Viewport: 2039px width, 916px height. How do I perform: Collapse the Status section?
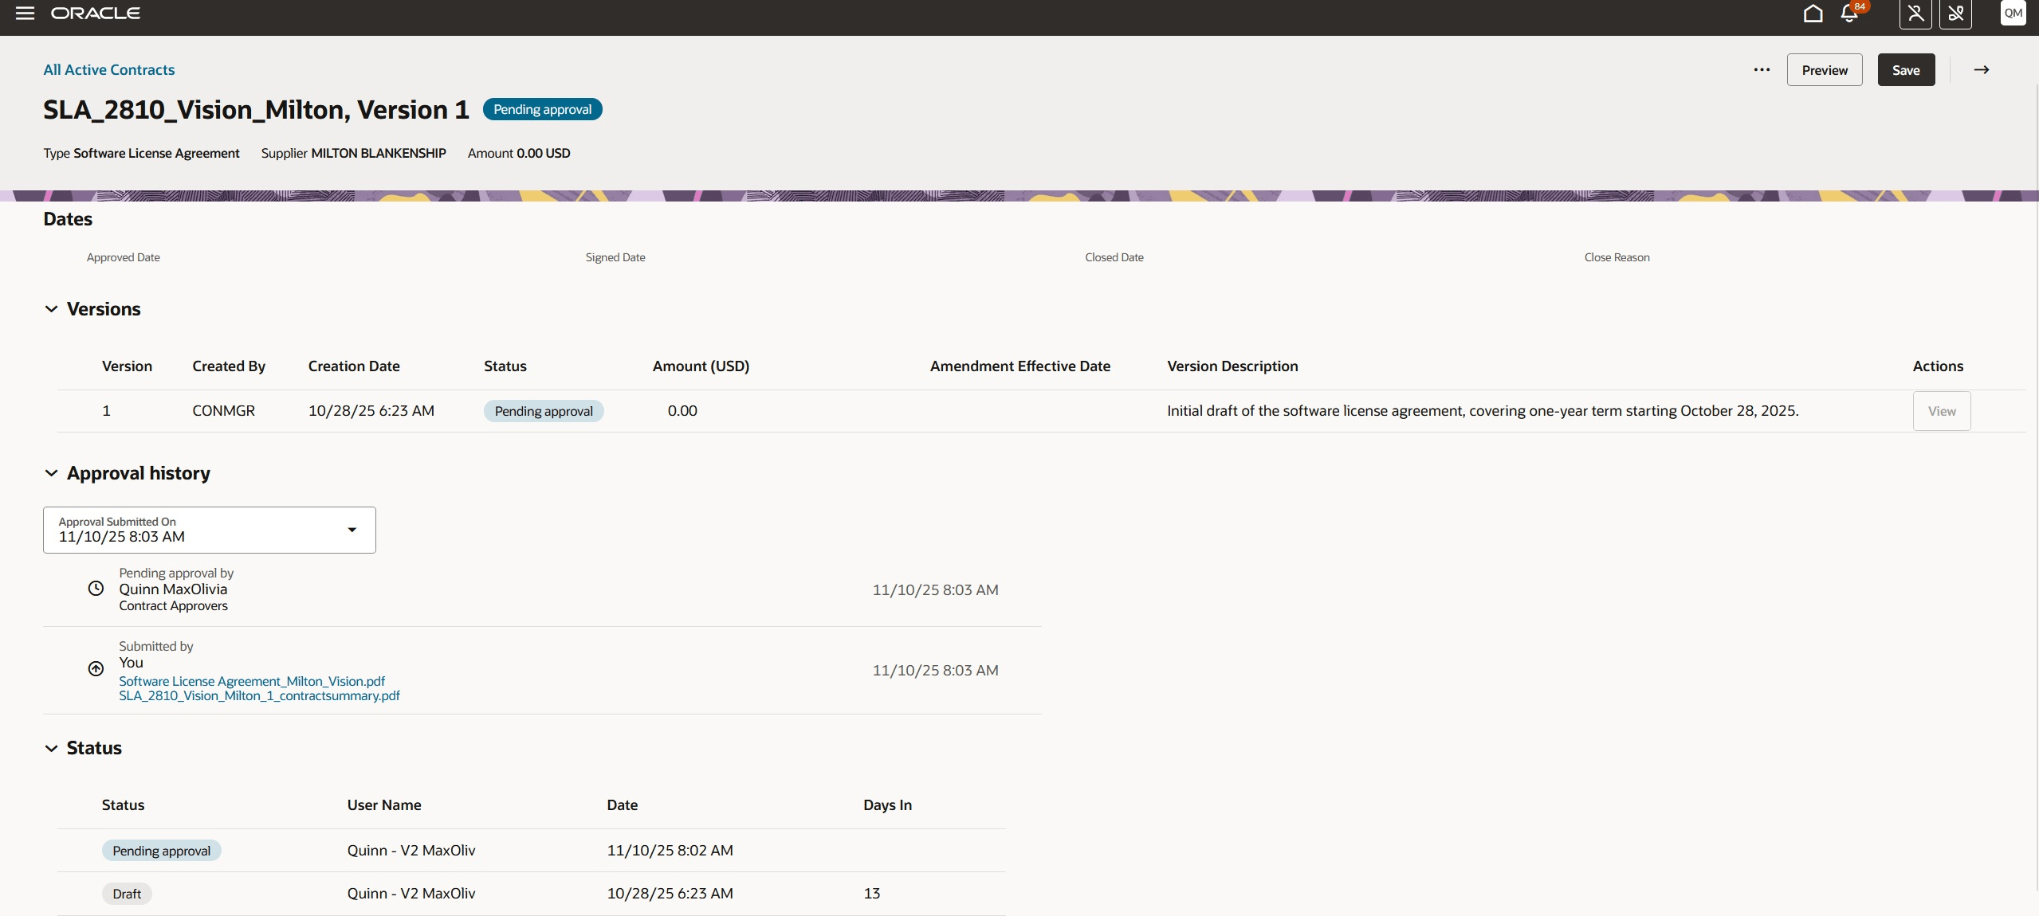tap(52, 748)
